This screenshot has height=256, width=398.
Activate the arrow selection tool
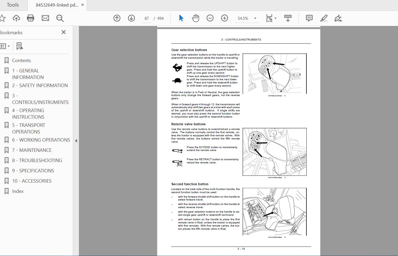coord(181,18)
